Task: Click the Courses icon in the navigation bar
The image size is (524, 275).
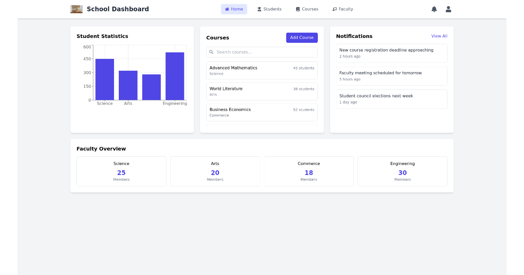Action: pos(297,9)
